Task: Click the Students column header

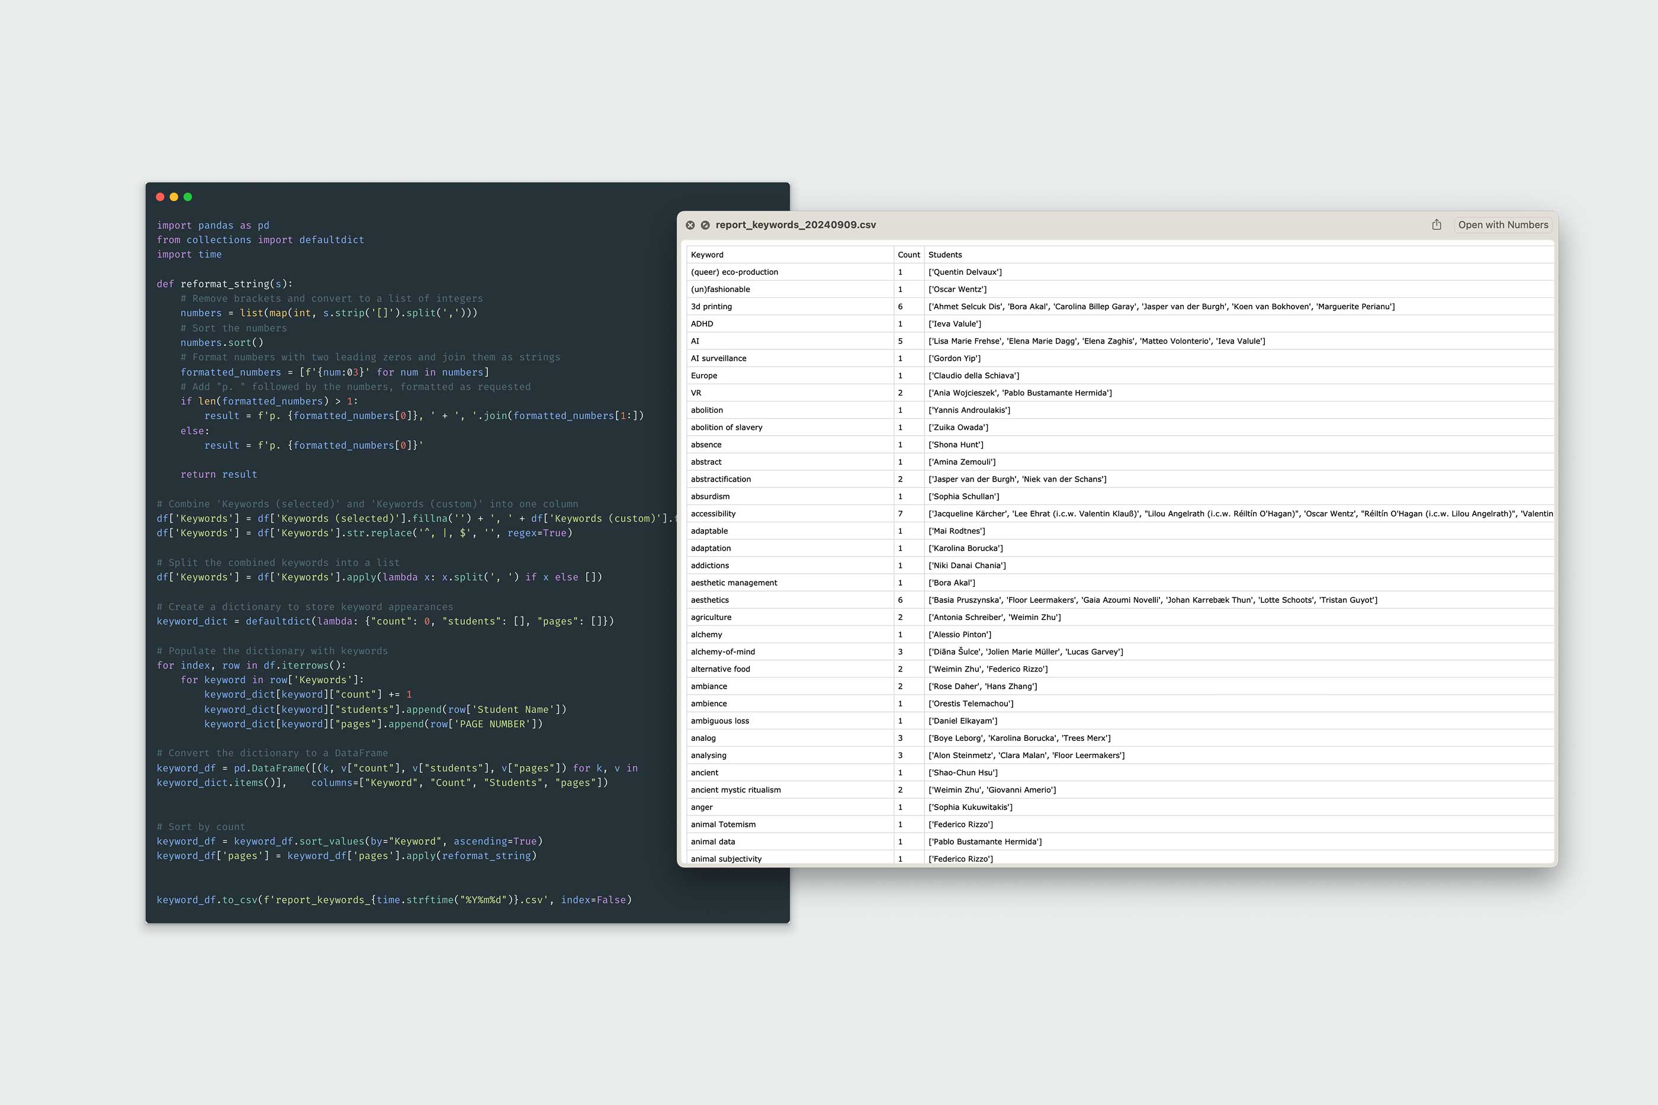Action: tap(945, 255)
